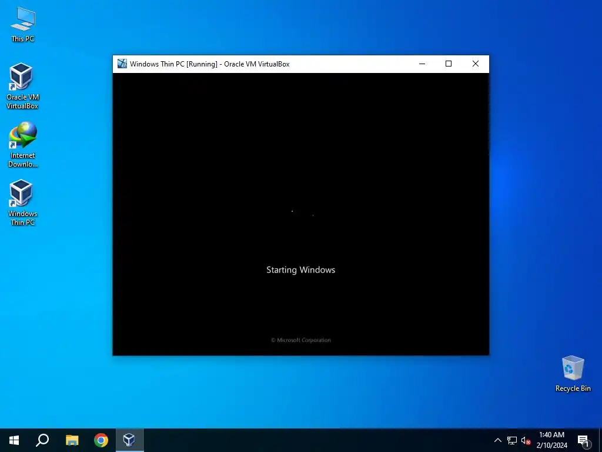Viewport: 602px width, 452px height.
Task: Close the Windows Thin PC VirtualBox window
Action: (475, 64)
